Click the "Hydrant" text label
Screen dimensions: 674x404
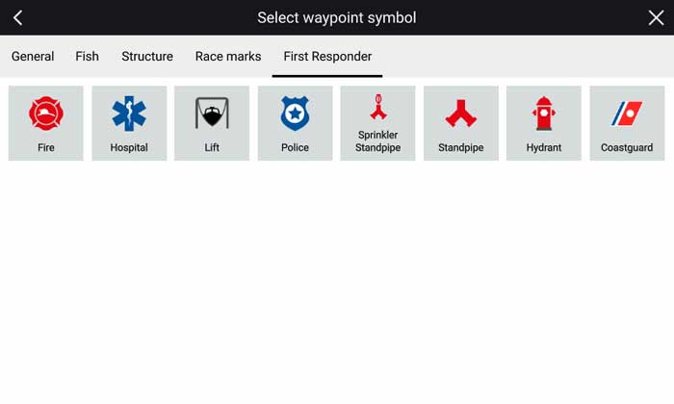(x=544, y=148)
